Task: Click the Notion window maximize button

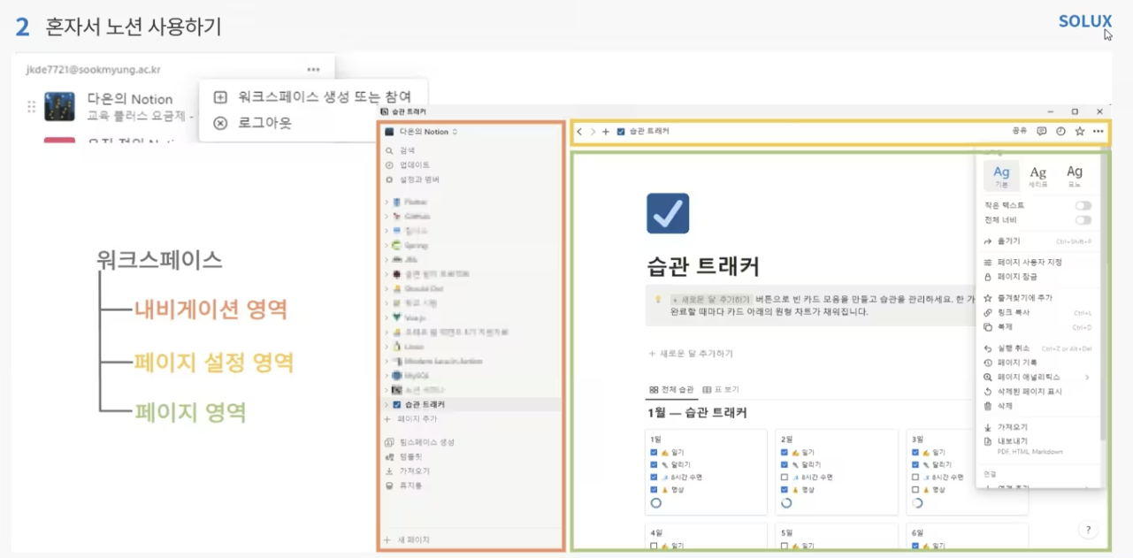Action: coord(1075,112)
